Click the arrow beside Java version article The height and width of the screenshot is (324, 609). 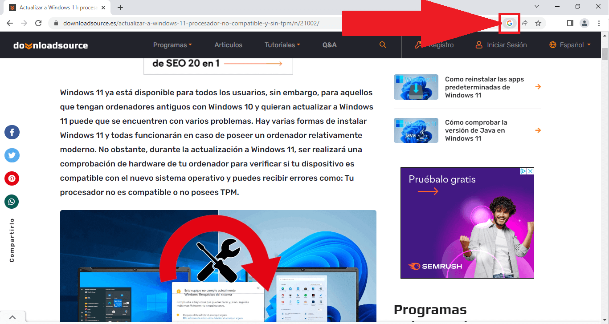(x=538, y=130)
